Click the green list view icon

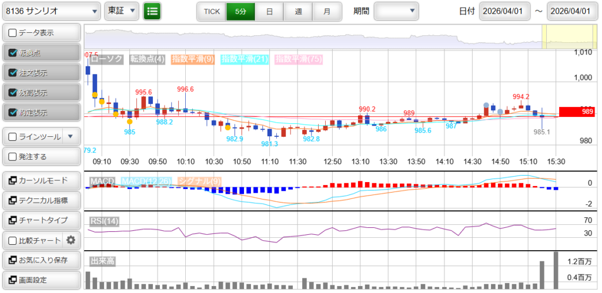(152, 11)
